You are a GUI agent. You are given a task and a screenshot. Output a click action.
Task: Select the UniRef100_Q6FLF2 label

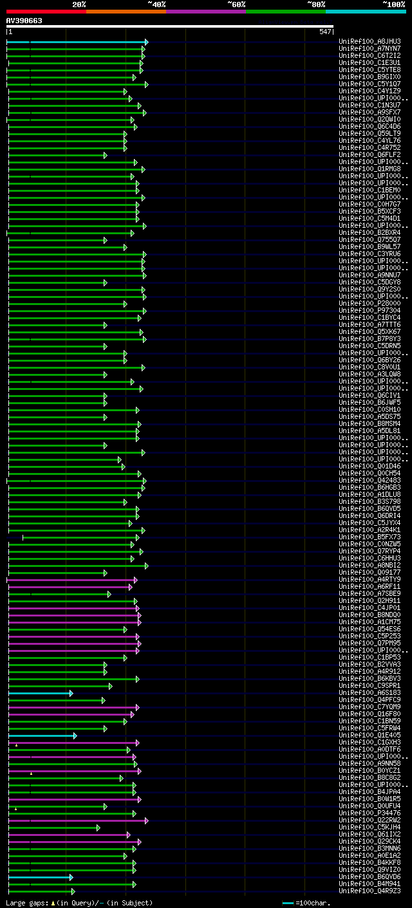(x=370, y=154)
